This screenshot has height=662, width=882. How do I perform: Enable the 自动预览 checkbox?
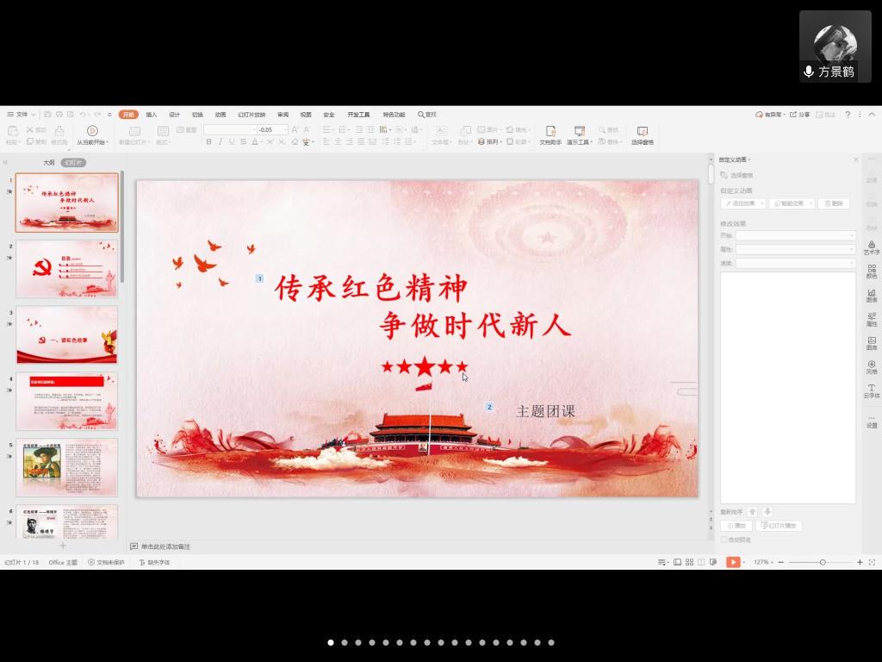pyautogui.click(x=724, y=540)
